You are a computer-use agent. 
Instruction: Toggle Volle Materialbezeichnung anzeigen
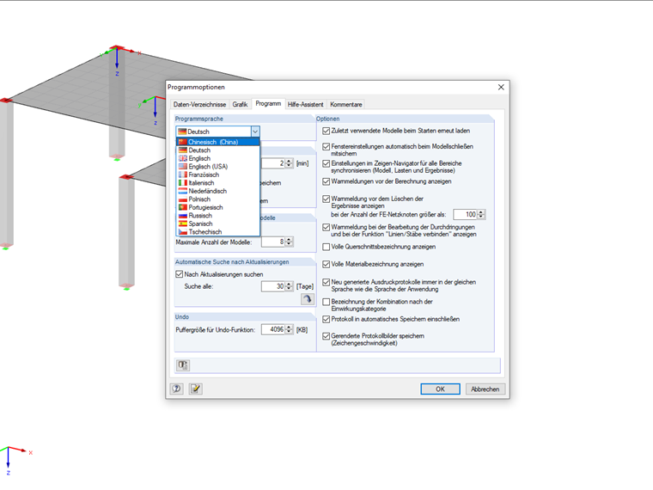point(326,264)
